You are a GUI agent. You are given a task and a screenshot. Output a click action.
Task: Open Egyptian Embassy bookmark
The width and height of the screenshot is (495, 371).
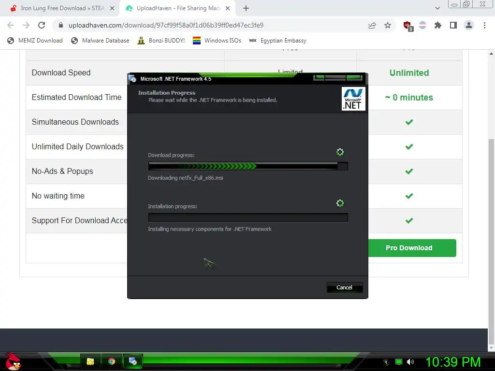[x=278, y=41]
